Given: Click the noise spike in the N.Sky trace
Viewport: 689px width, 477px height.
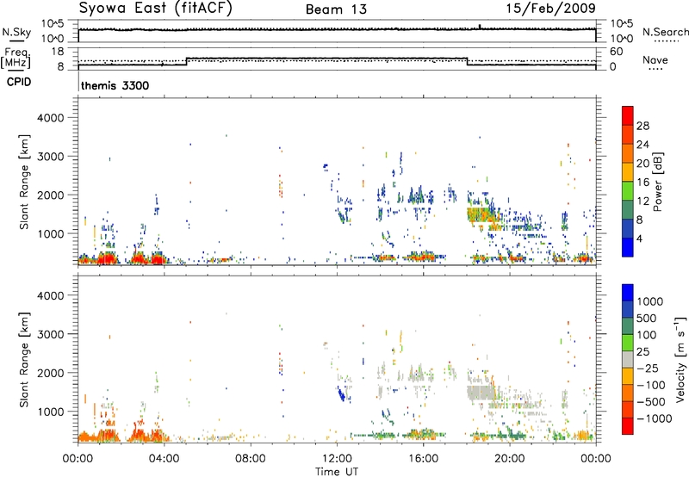Looking at the screenshot, I should click(480, 27).
